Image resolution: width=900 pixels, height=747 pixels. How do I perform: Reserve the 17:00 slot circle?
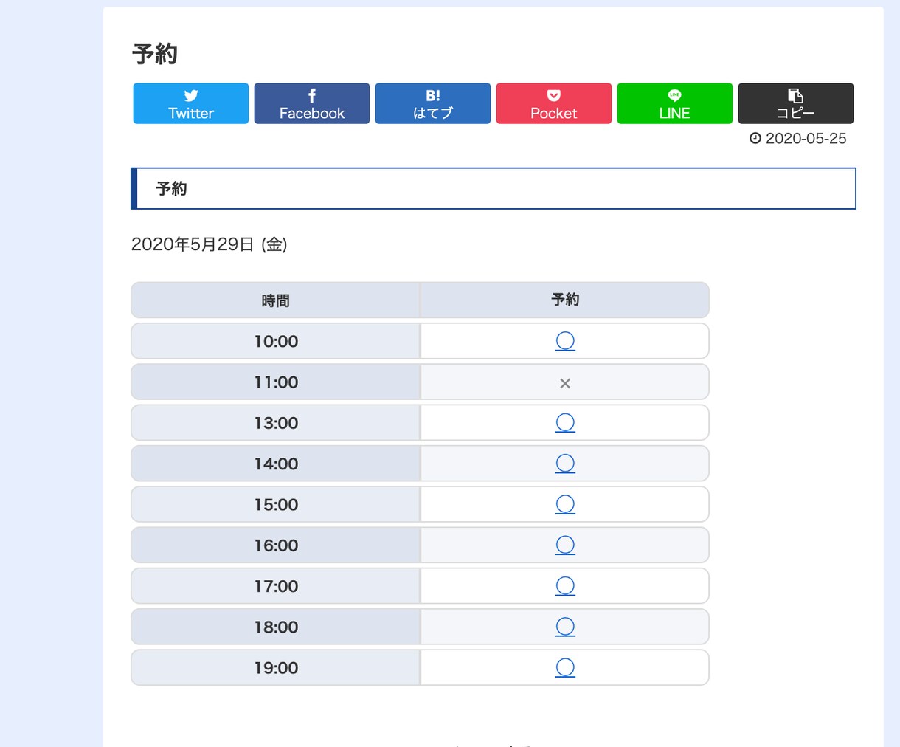(x=565, y=586)
